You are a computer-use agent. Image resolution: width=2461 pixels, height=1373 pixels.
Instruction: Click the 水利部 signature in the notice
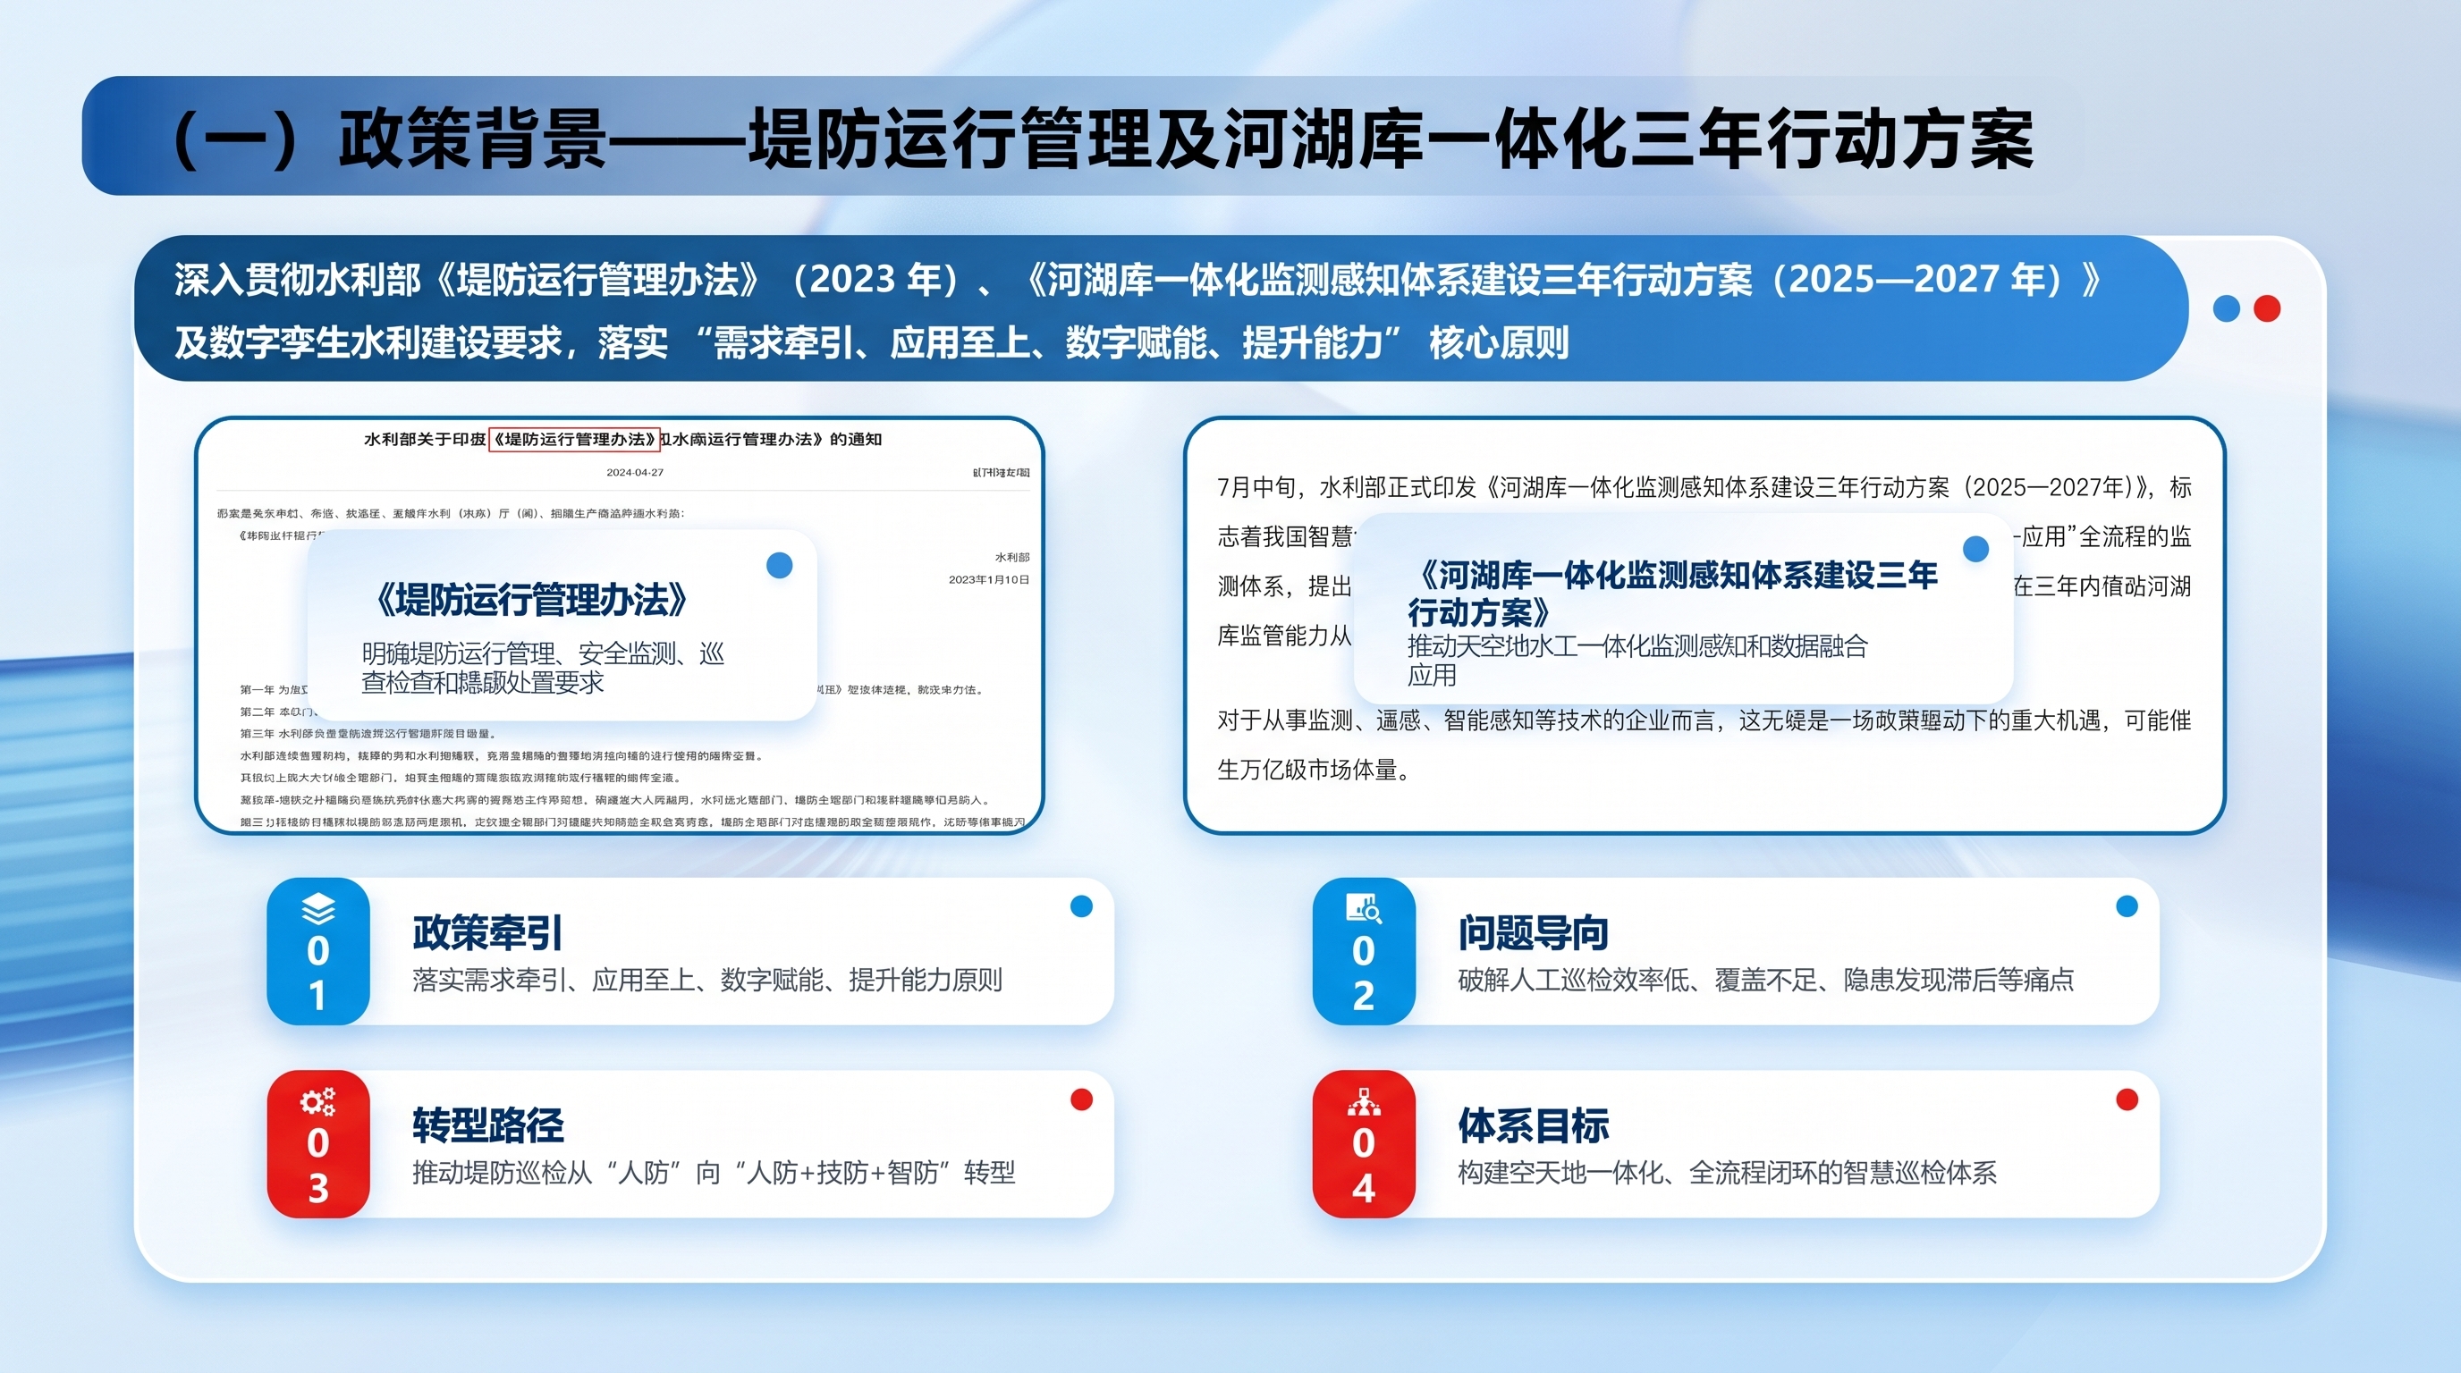pyautogui.click(x=1011, y=558)
